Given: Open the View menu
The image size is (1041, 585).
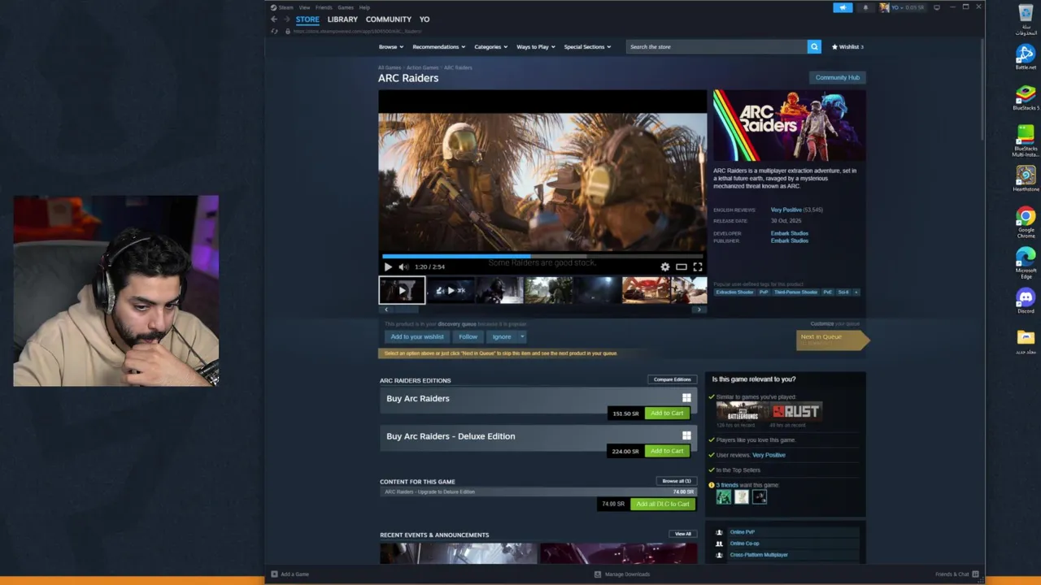Looking at the screenshot, I should pyautogui.click(x=304, y=7).
